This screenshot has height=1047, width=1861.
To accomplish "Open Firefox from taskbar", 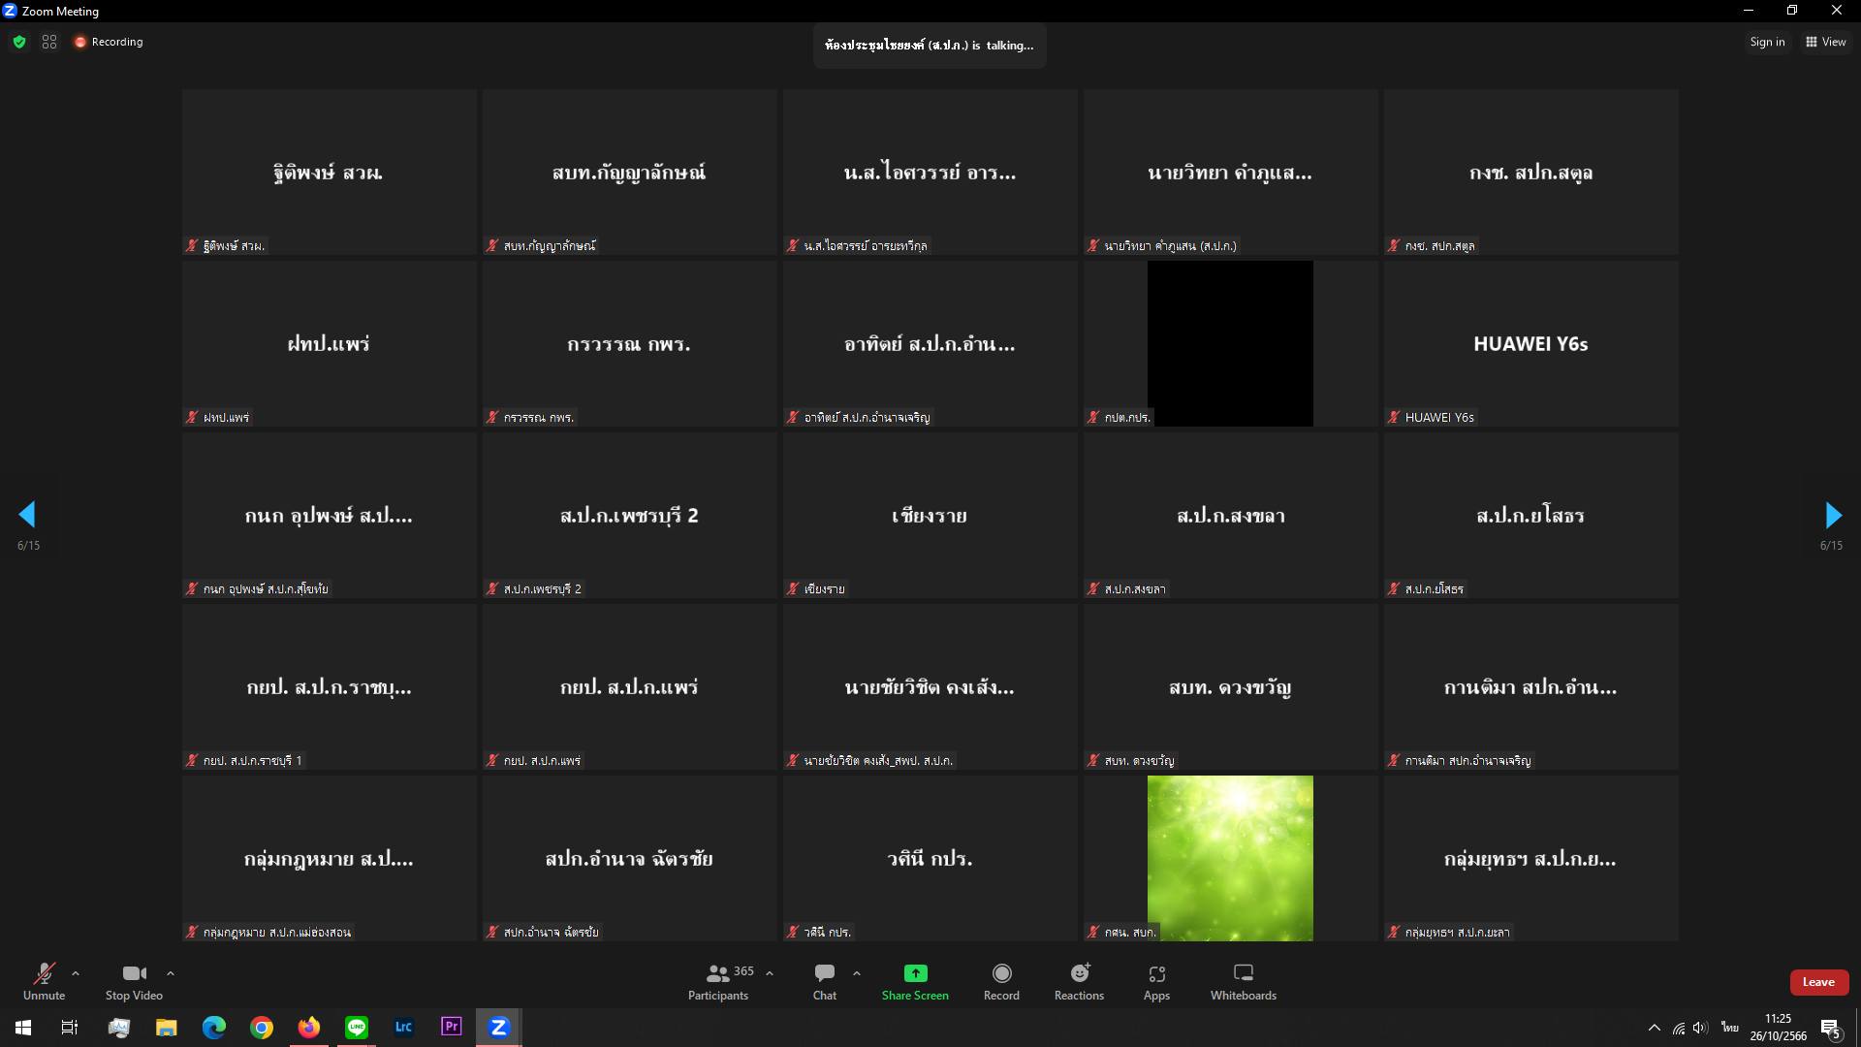I will tap(309, 1028).
